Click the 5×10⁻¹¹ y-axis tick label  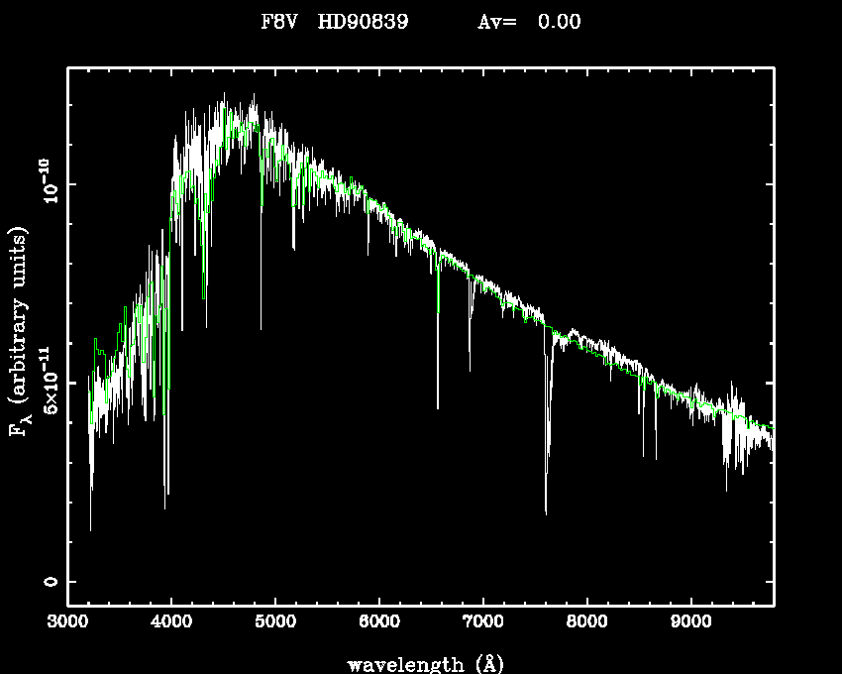[x=48, y=384]
